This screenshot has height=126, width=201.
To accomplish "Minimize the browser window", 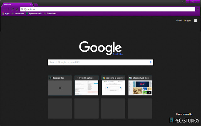I will coord(187,2).
